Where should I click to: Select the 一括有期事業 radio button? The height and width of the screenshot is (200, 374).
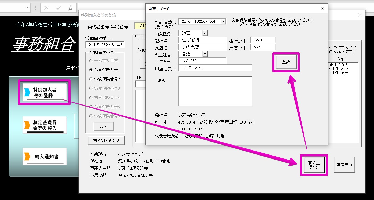pyautogui.click(x=91, y=61)
